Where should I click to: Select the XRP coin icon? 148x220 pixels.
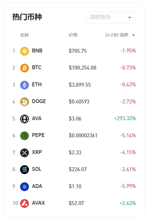[25, 153]
